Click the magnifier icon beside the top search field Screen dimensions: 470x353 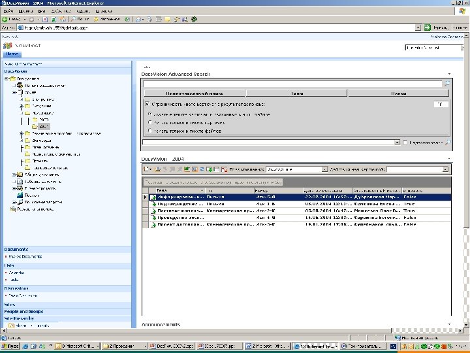[446, 84]
